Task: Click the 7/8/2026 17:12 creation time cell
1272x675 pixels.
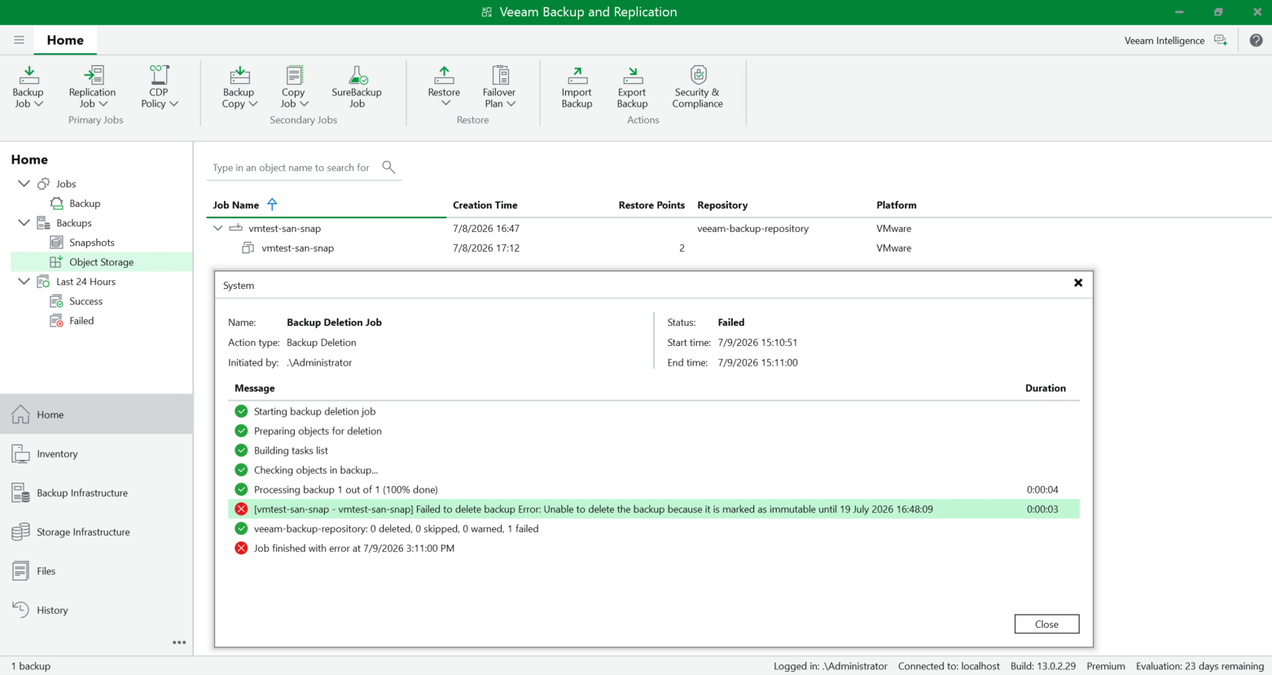Action: 486,248
